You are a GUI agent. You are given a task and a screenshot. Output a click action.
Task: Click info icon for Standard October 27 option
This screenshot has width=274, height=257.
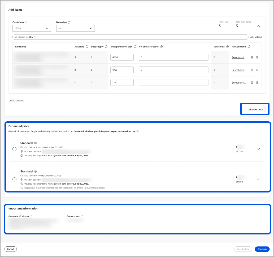pyautogui.click(x=35, y=143)
